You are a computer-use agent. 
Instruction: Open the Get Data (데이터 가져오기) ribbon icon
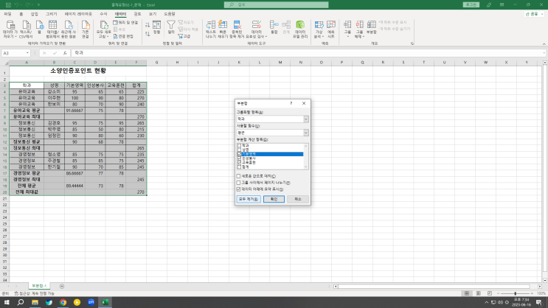click(x=10, y=29)
